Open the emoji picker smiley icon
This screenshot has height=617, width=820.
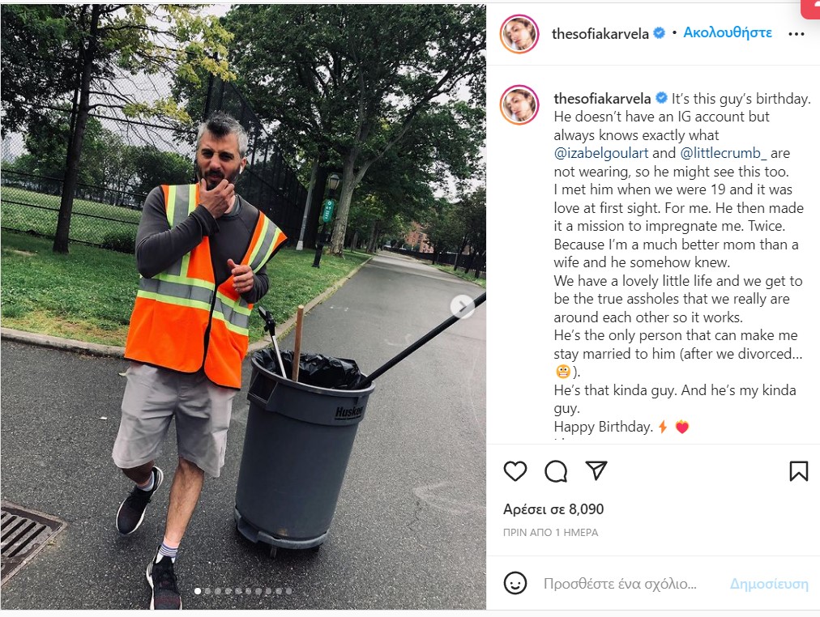point(515,583)
